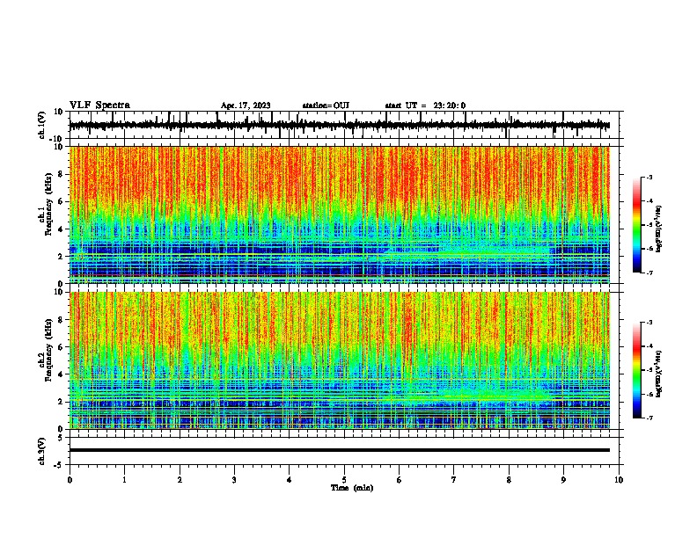The height and width of the screenshot is (538, 697).
Task: Click the ch.1 color scale log(PSD) label
Action: coord(659,229)
